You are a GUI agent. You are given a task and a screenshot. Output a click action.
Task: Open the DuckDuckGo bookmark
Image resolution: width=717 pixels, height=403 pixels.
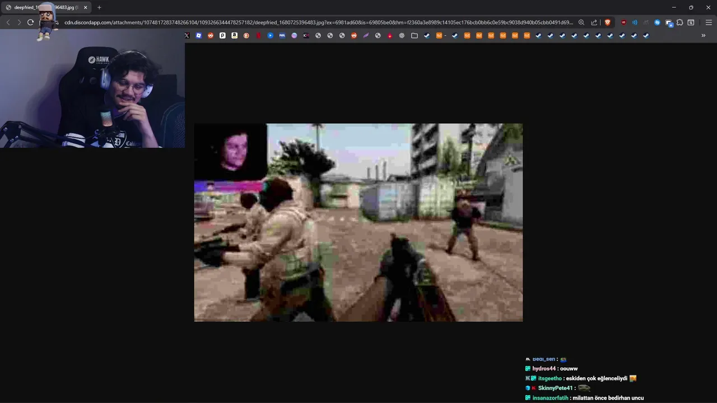[246, 35]
